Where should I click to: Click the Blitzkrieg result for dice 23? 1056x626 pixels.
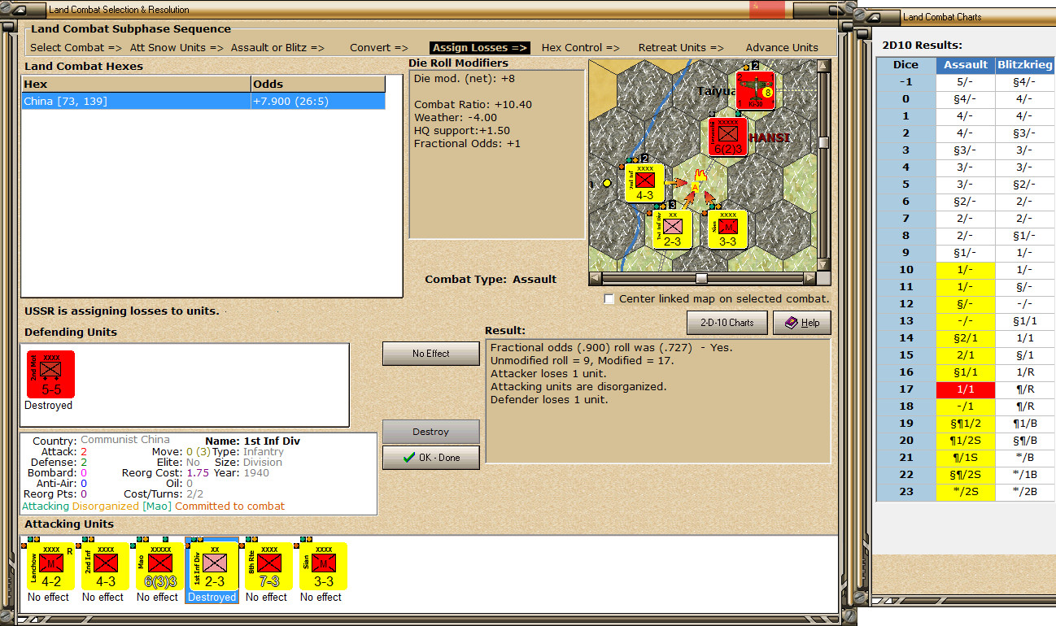click(1024, 492)
